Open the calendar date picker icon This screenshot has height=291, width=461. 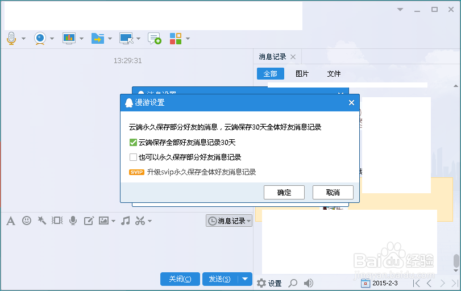(x=366, y=284)
